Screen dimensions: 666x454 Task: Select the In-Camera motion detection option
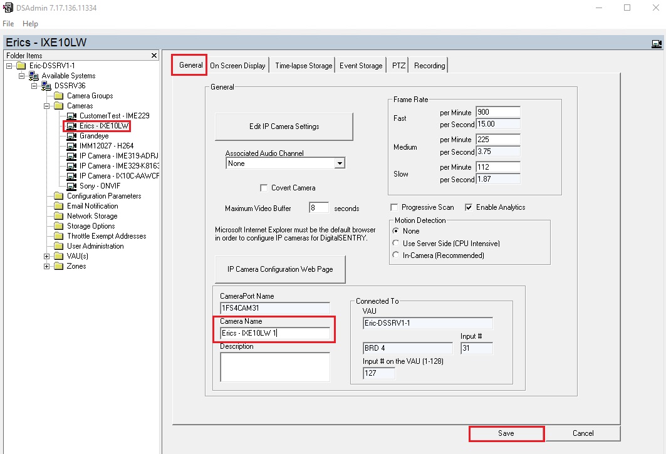point(397,254)
